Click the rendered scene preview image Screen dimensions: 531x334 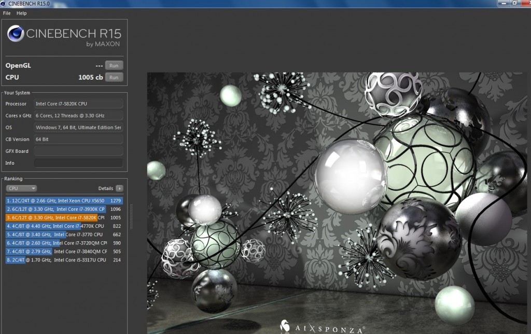click(x=337, y=202)
